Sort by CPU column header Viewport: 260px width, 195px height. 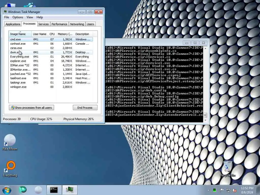point(52,34)
